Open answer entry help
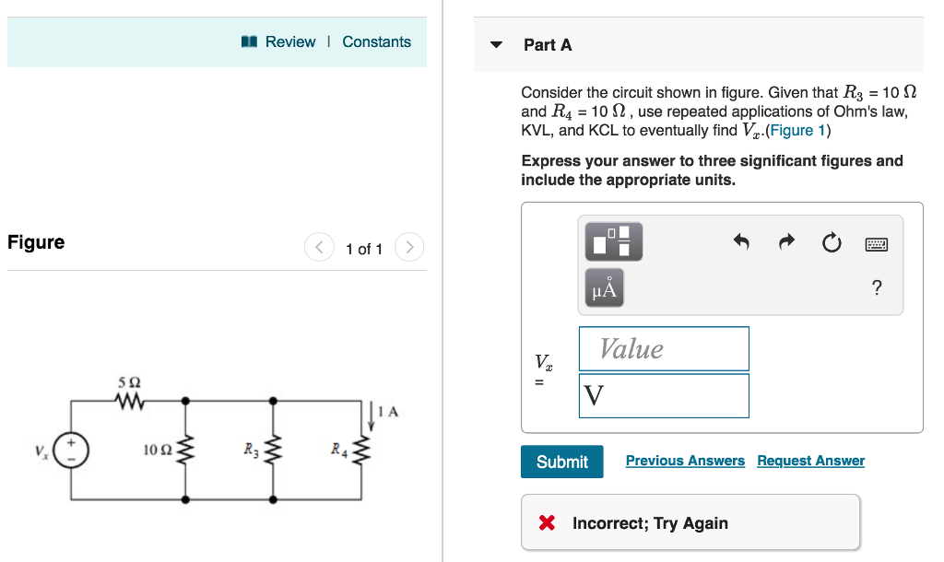The image size is (944, 562). tap(876, 287)
